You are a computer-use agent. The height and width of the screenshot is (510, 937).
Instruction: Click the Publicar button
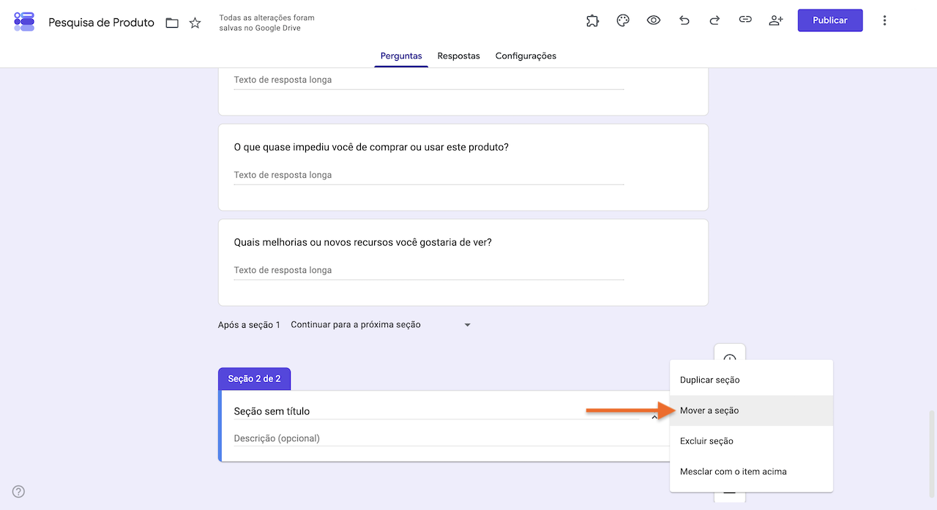[830, 20]
